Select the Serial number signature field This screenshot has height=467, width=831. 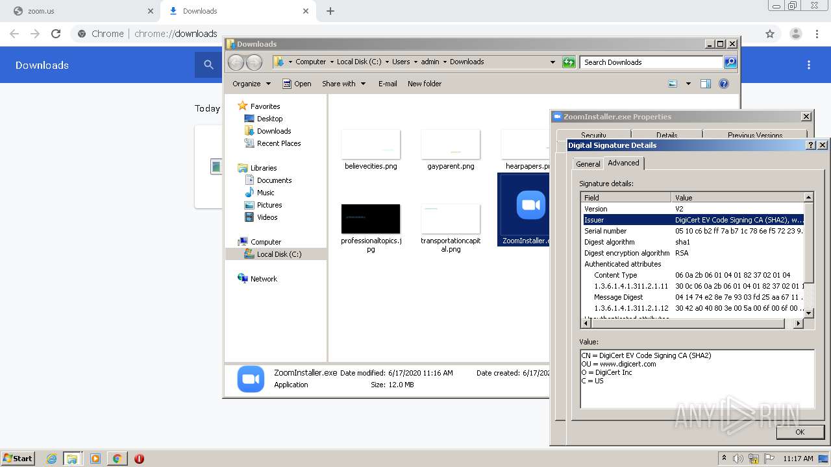pos(692,231)
